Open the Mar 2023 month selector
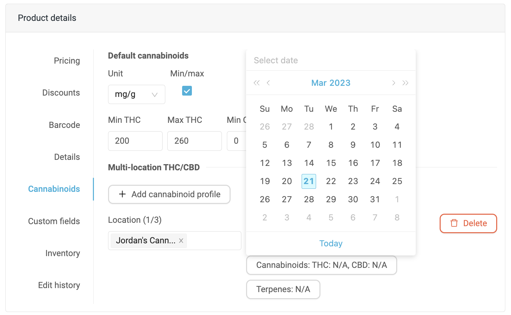Screen dimensions: 511x315 click(331, 83)
